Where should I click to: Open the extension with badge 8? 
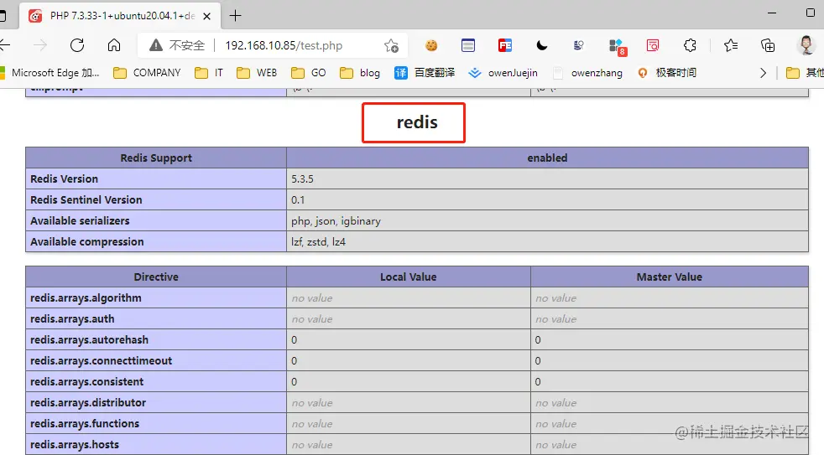(617, 47)
